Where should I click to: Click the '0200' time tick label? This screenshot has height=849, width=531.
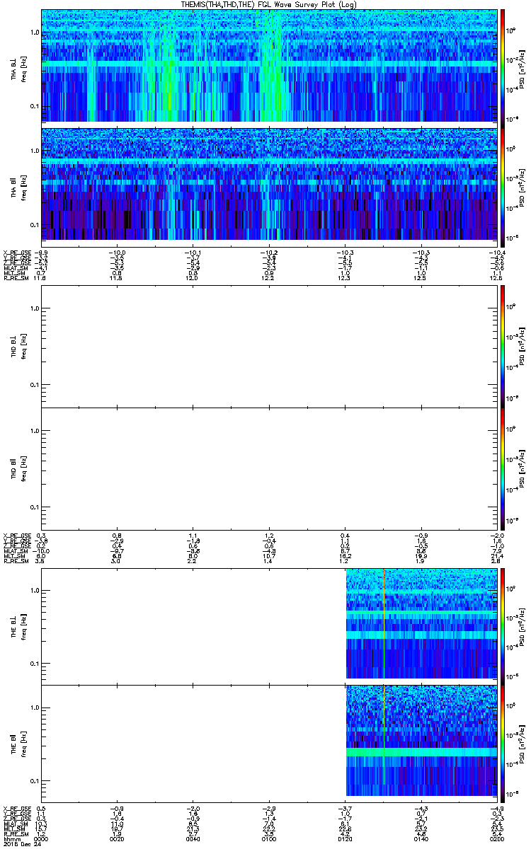496,838
